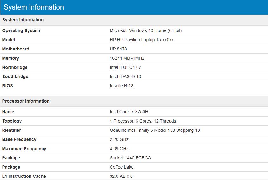Click the Northbridge label
Screen dimensions: 268x180
(x=15, y=68)
